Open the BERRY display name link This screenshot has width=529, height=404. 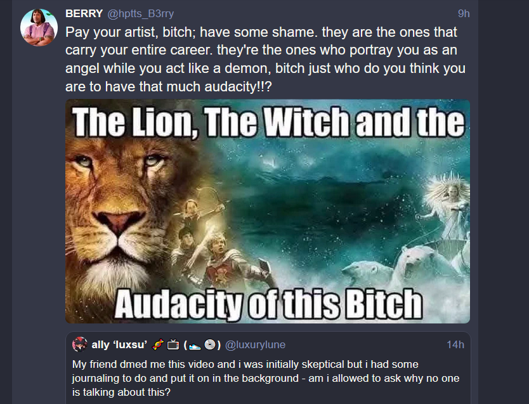(x=84, y=13)
